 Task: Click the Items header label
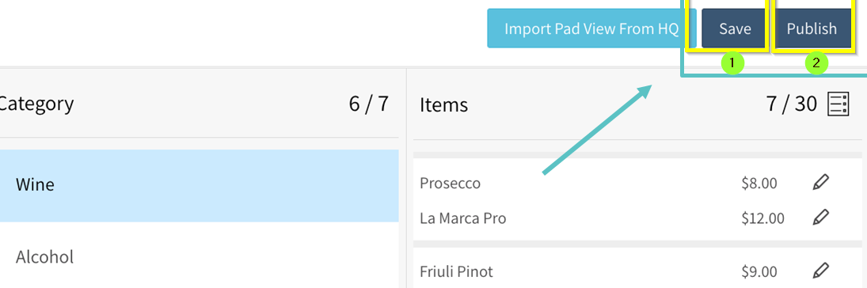coord(443,104)
